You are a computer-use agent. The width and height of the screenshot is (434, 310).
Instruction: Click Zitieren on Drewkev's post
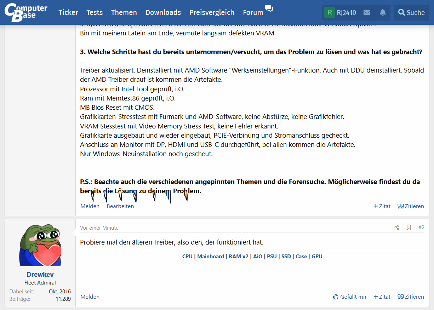411,297
